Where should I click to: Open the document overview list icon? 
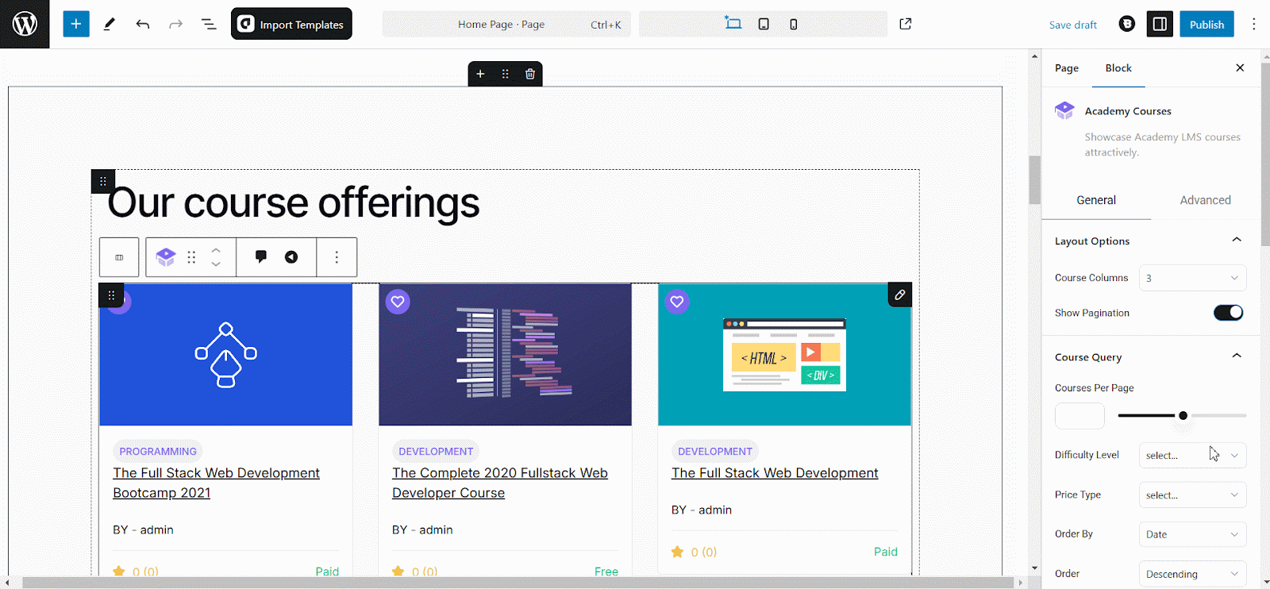(209, 24)
